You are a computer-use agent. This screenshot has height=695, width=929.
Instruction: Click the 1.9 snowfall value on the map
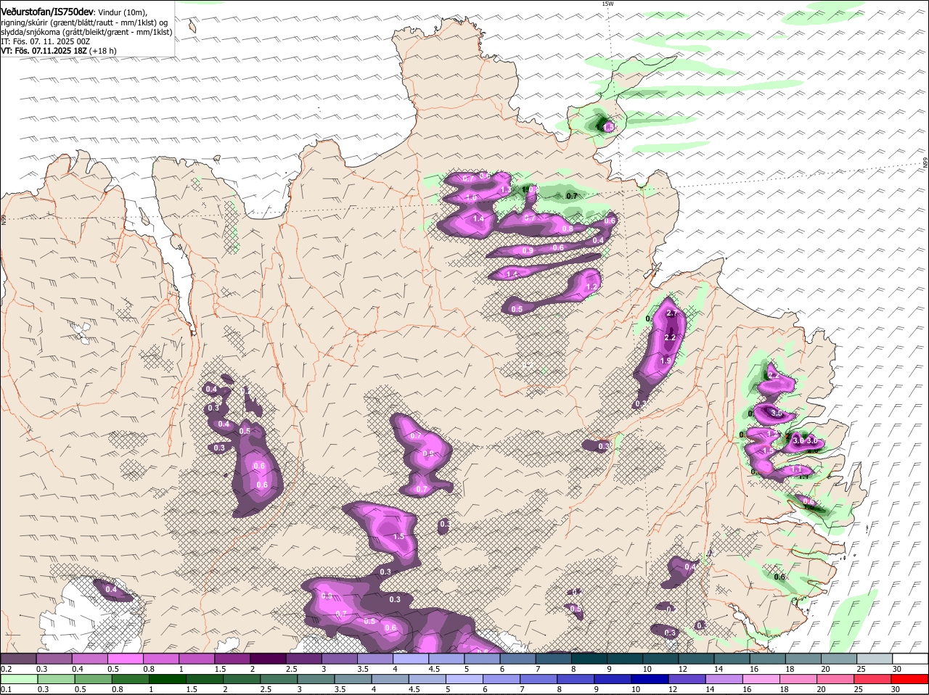[666, 361]
